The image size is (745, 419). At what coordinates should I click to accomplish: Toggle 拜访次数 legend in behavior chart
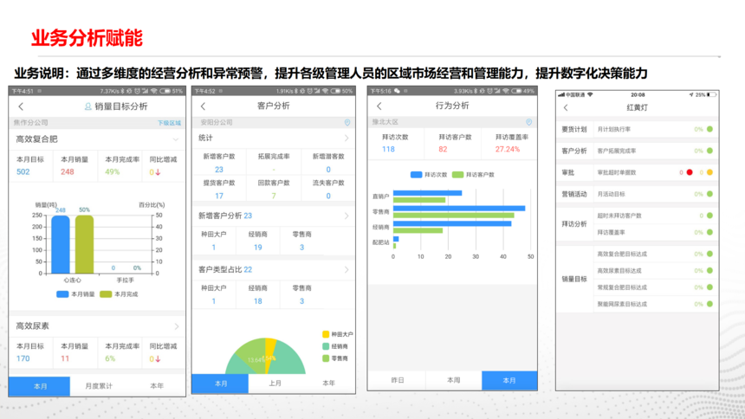(x=429, y=175)
